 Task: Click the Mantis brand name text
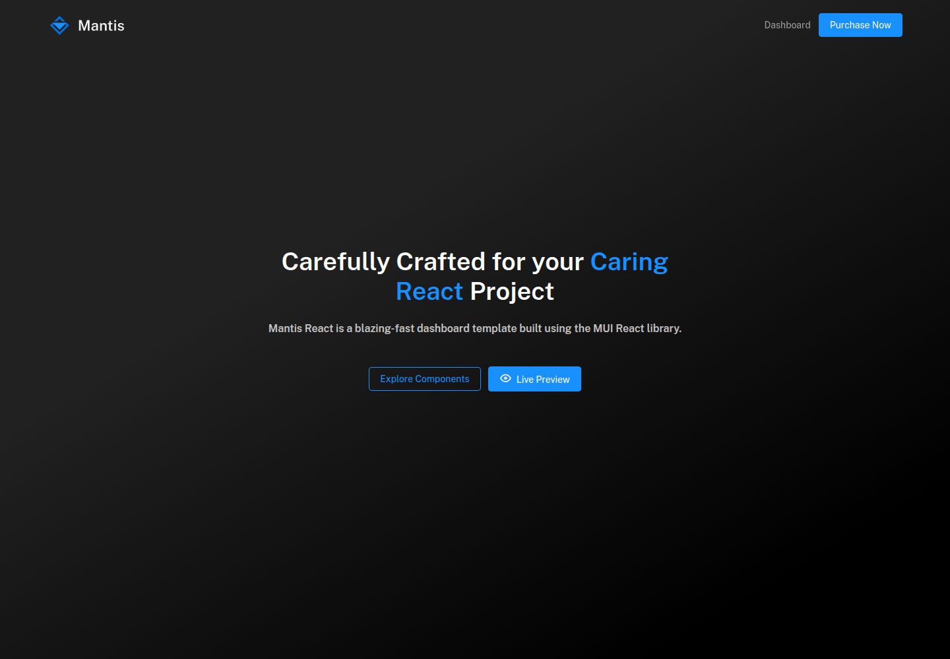101,26
